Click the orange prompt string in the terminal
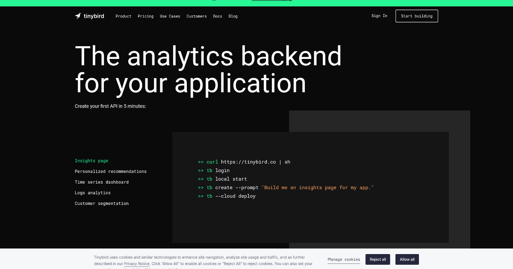Image resolution: width=513 pixels, height=269 pixels. coord(317,187)
